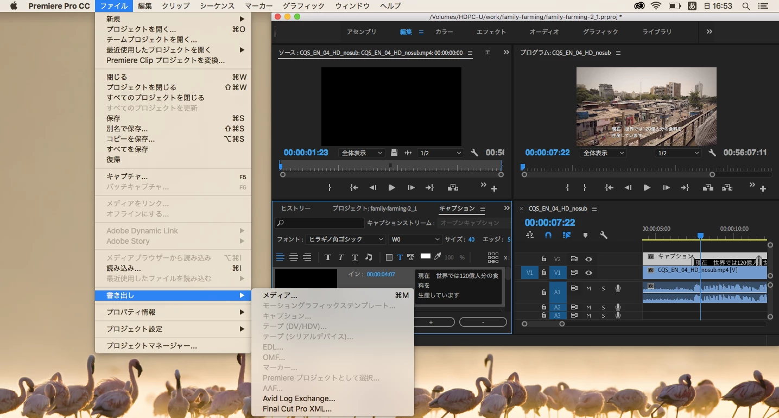Open Source monitor button editor plus
The image size is (779, 418).
point(494,189)
